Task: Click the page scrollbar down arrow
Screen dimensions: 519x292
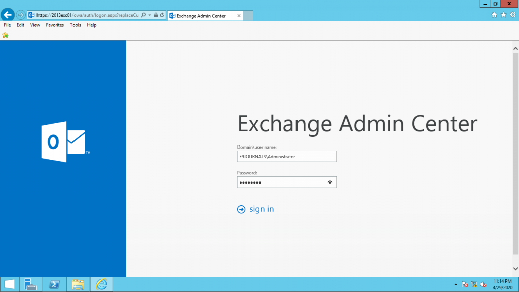Action: [x=515, y=269]
